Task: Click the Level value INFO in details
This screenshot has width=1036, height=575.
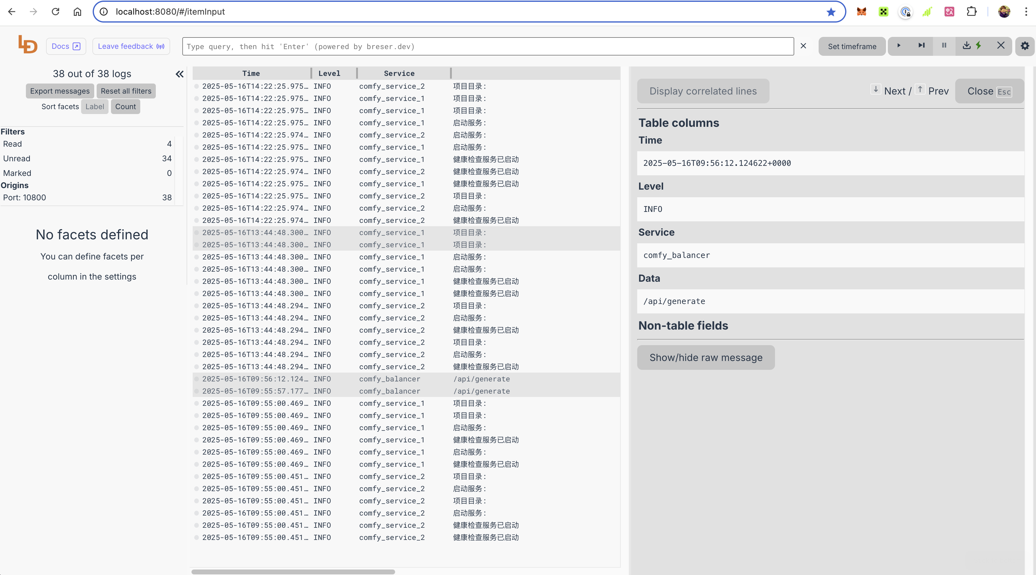Action: pos(830,209)
